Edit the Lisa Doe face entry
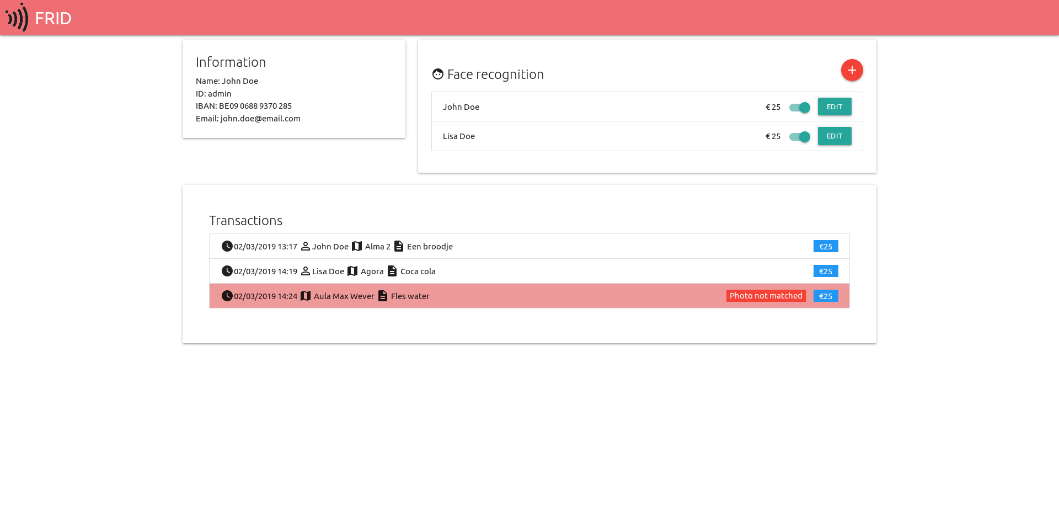The image size is (1059, 522). [x=835, y=136]
